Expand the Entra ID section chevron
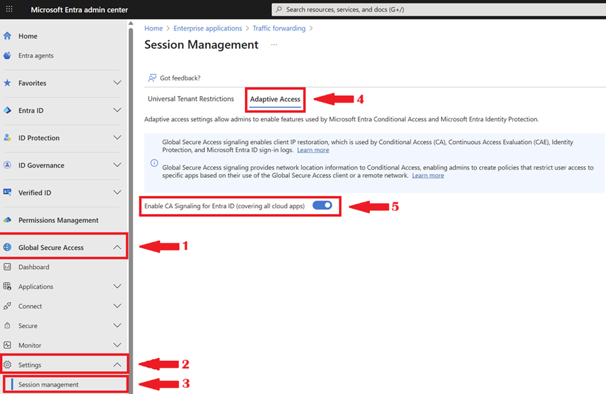606x394 pixels. click(117, 110)
